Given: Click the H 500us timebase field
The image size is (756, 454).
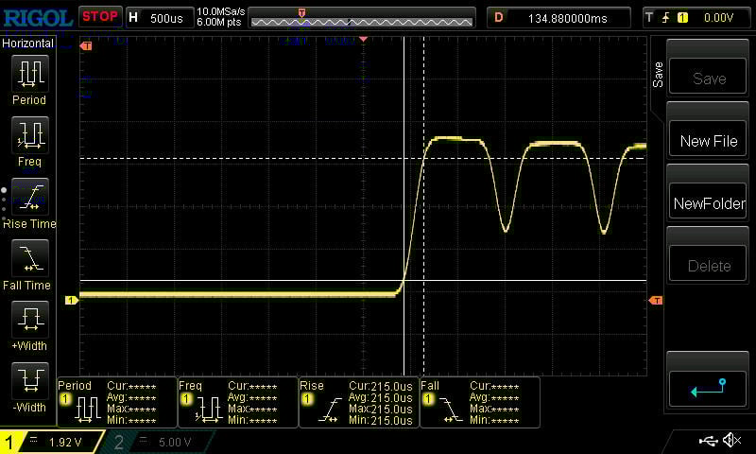Looking at the screenshot, I should tap(160, 18).
